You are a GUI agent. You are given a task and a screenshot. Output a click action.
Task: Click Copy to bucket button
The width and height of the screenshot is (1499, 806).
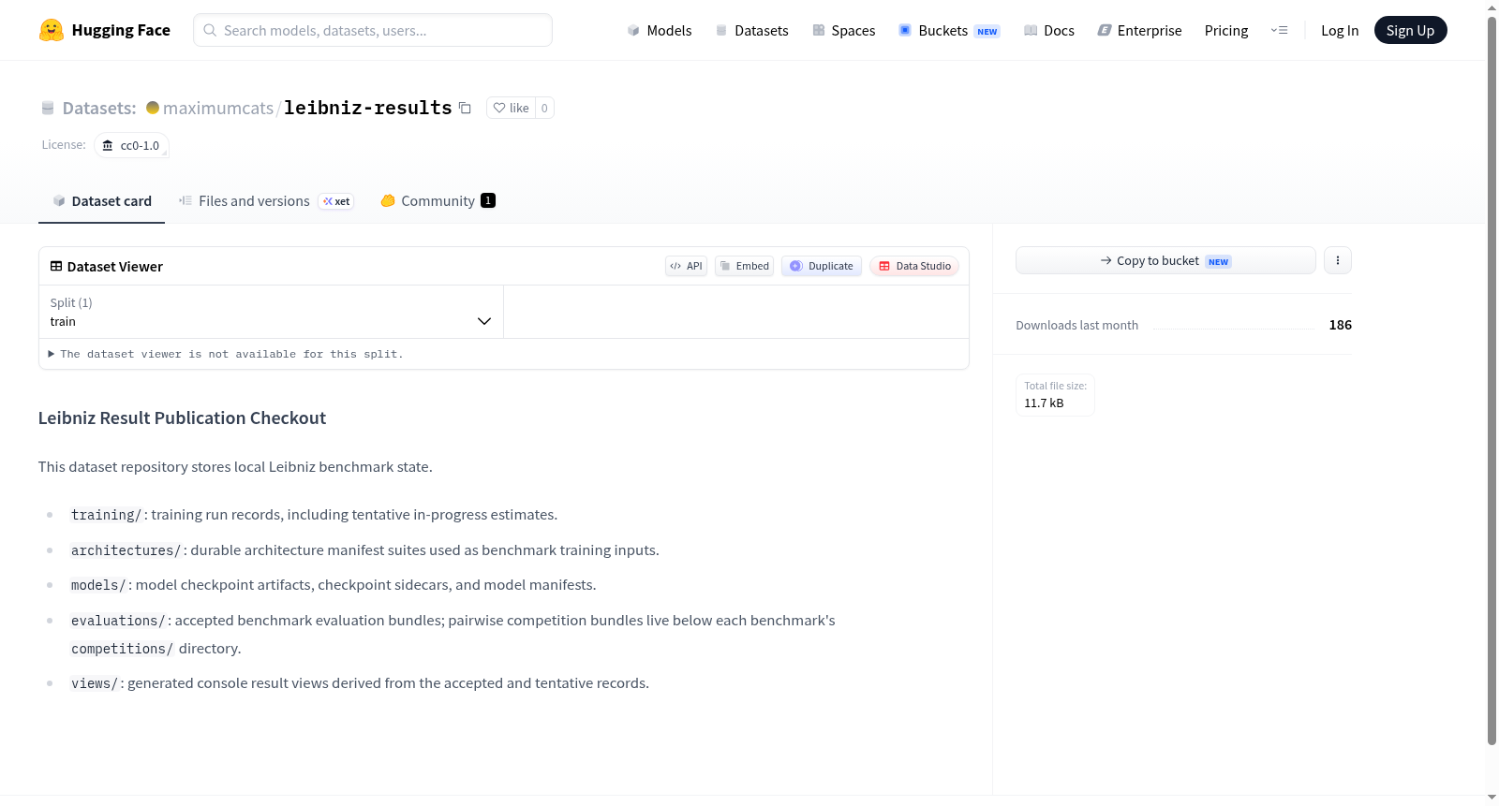[x=1165, y=260]
